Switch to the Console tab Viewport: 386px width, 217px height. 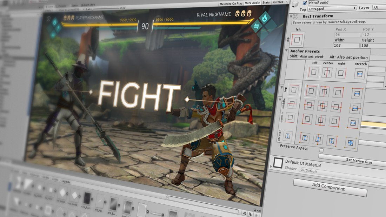click(61, 6)
